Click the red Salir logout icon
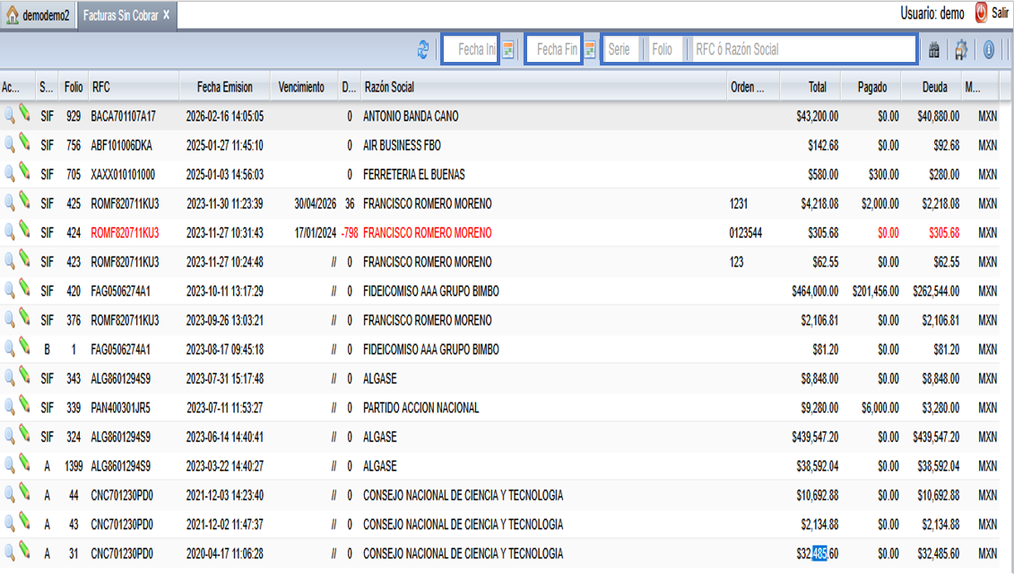Screen dimensions: 1014x574 click(x=981, y=13)
